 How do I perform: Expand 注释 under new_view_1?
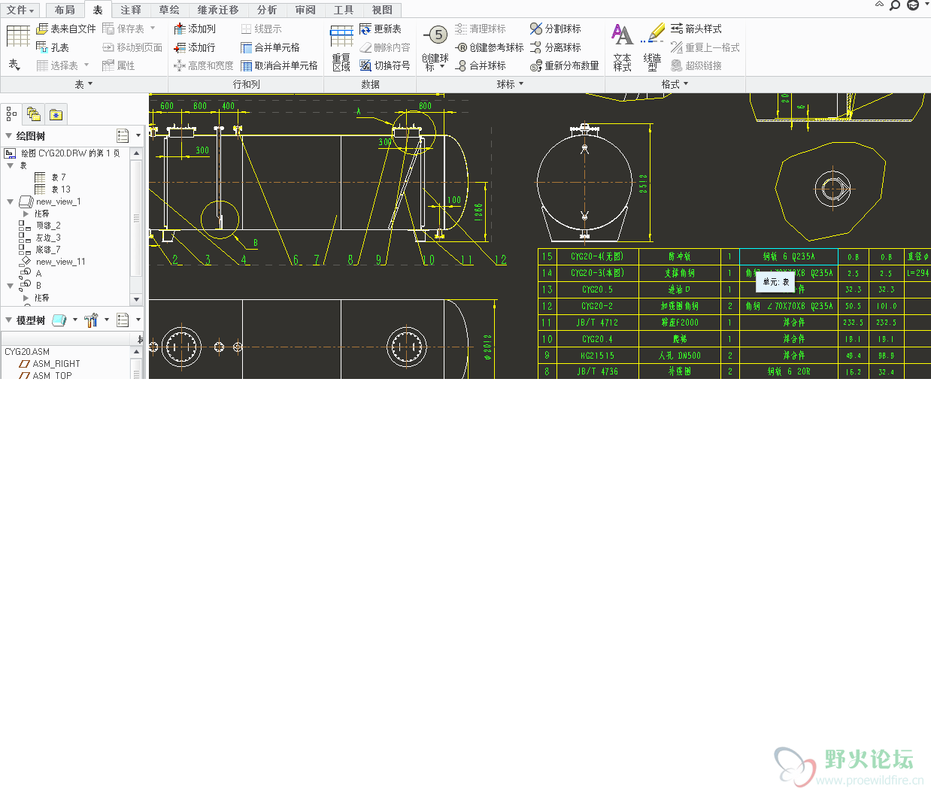click(x=26, y=214)
